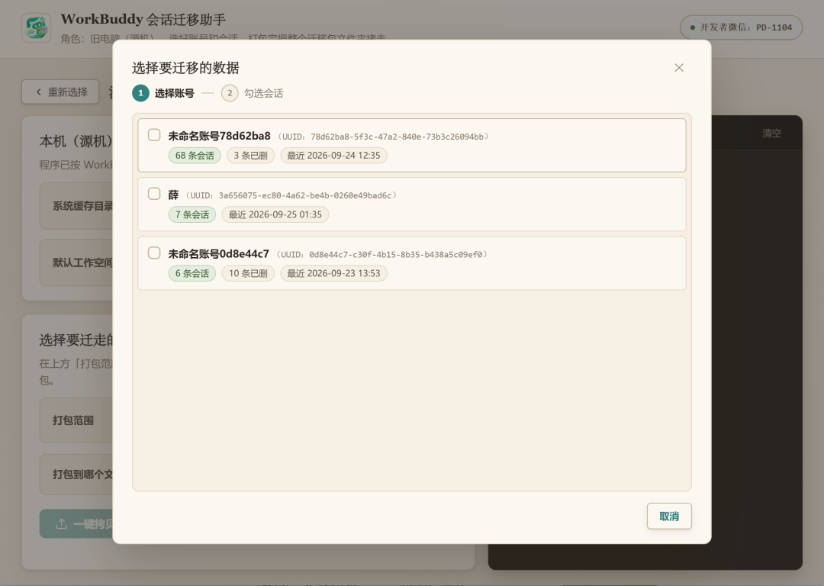Click the UUID text starting with 3a656075
This screenshot has height=586, width=824.
click(291, 195)
